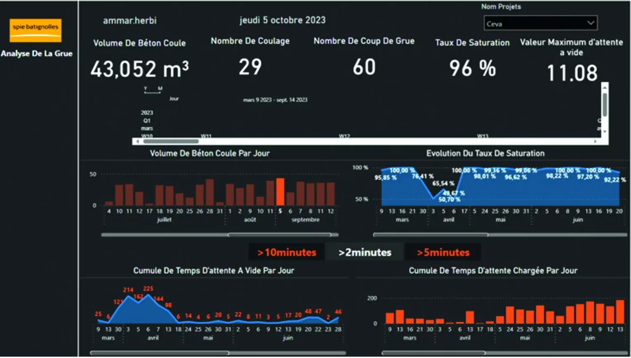Click the timeline left scroll arrow
The height and width of the screenshot is (358, 631).
[x=138, y=141]
